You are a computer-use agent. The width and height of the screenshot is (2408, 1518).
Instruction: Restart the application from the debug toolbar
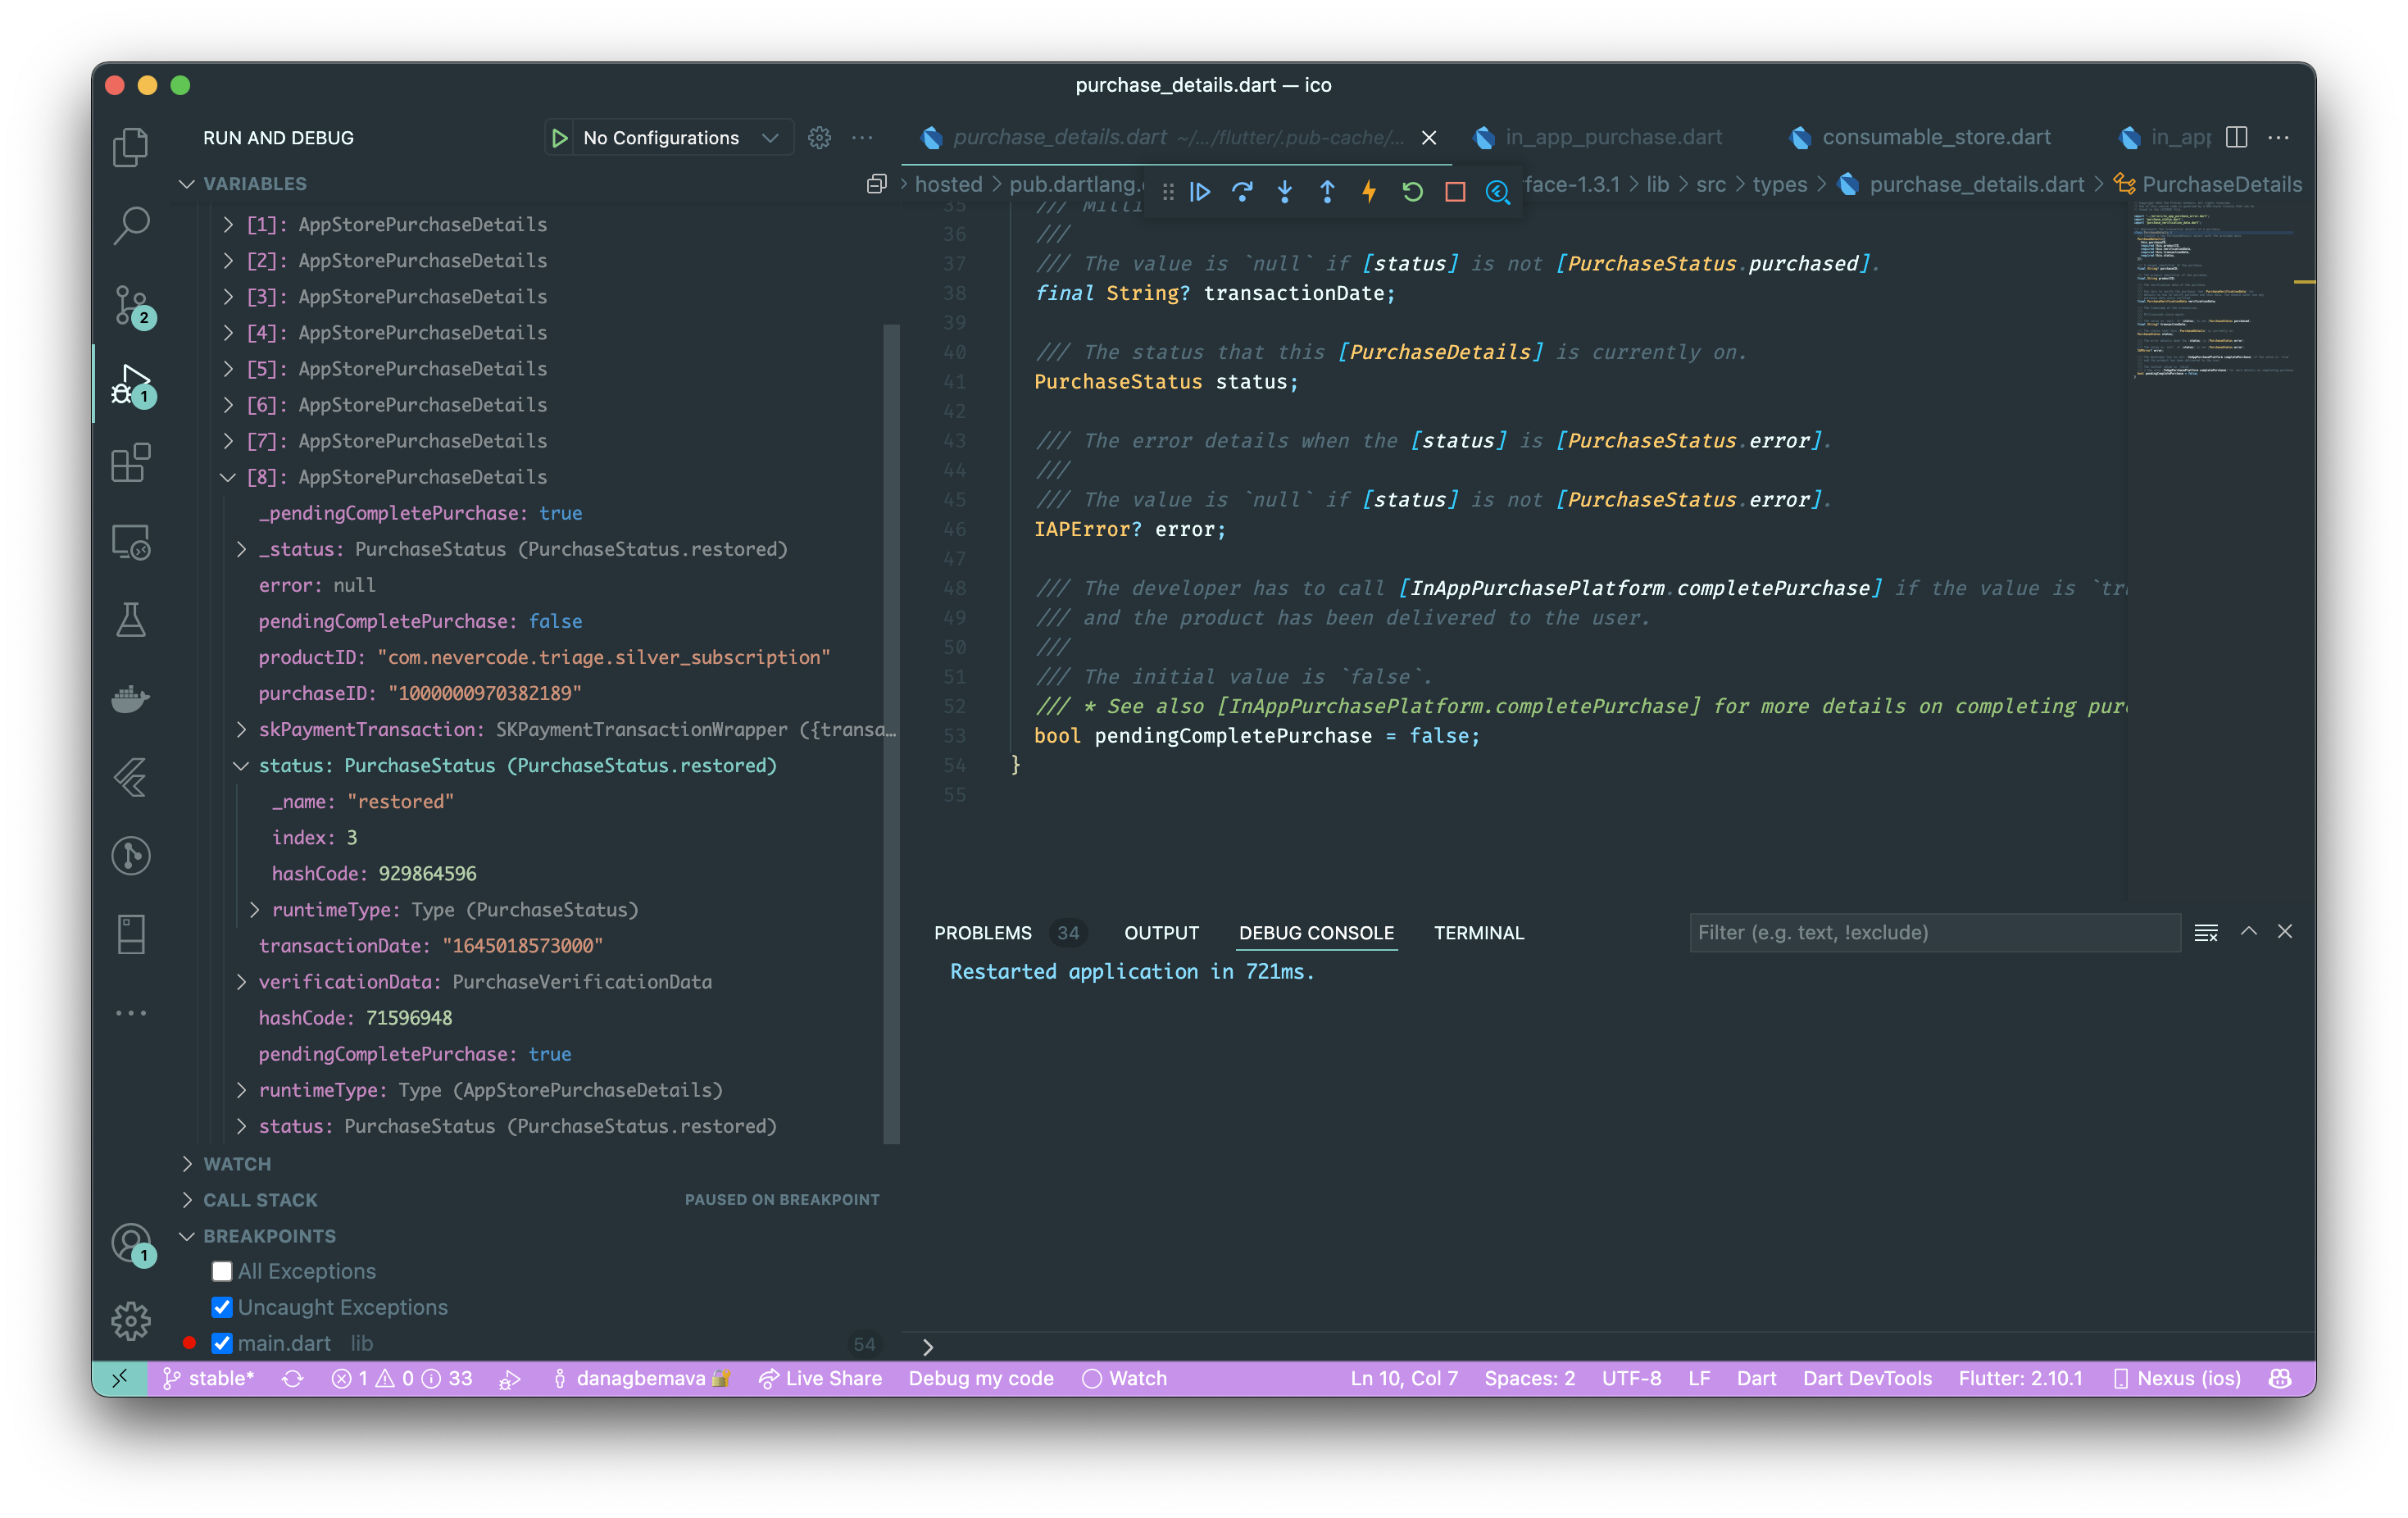point(1412,192)
